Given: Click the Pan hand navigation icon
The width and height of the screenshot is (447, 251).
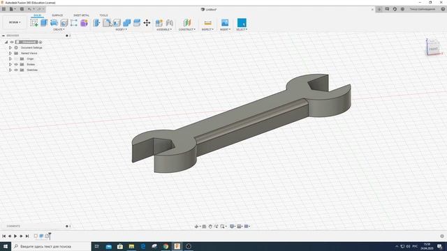Looking at the screenshot, I should (x=210, y=227).
